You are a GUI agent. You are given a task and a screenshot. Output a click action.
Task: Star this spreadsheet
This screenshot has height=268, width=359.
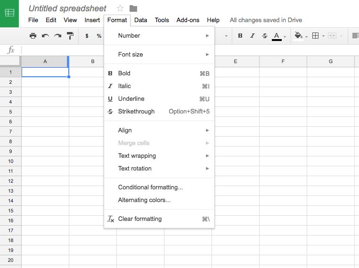click(x=120, y=8)
